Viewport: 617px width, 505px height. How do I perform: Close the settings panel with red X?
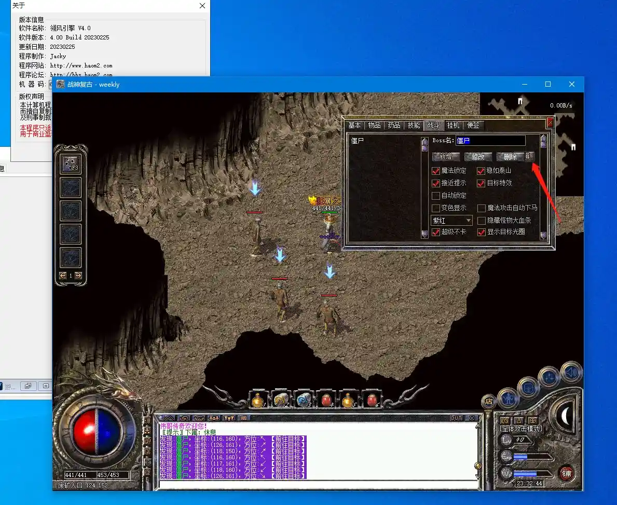point(550,123)
